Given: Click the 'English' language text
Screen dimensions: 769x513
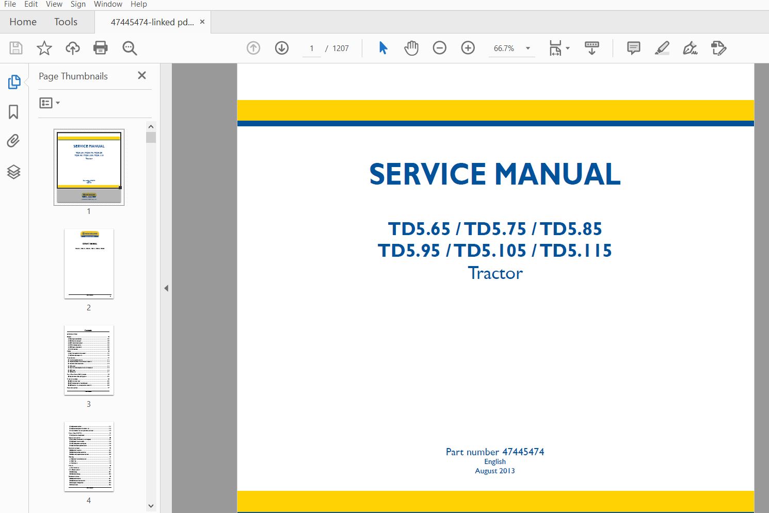Looking at the screenshot, I should pos(495,461).
